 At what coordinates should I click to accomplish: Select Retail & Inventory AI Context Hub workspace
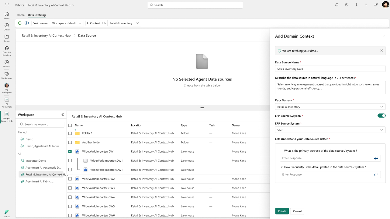click(41, 174)
